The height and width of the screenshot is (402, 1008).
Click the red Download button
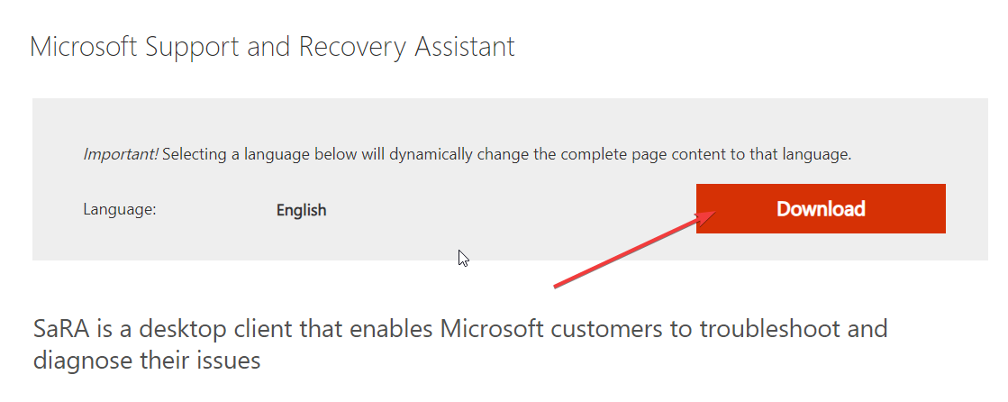821,208
